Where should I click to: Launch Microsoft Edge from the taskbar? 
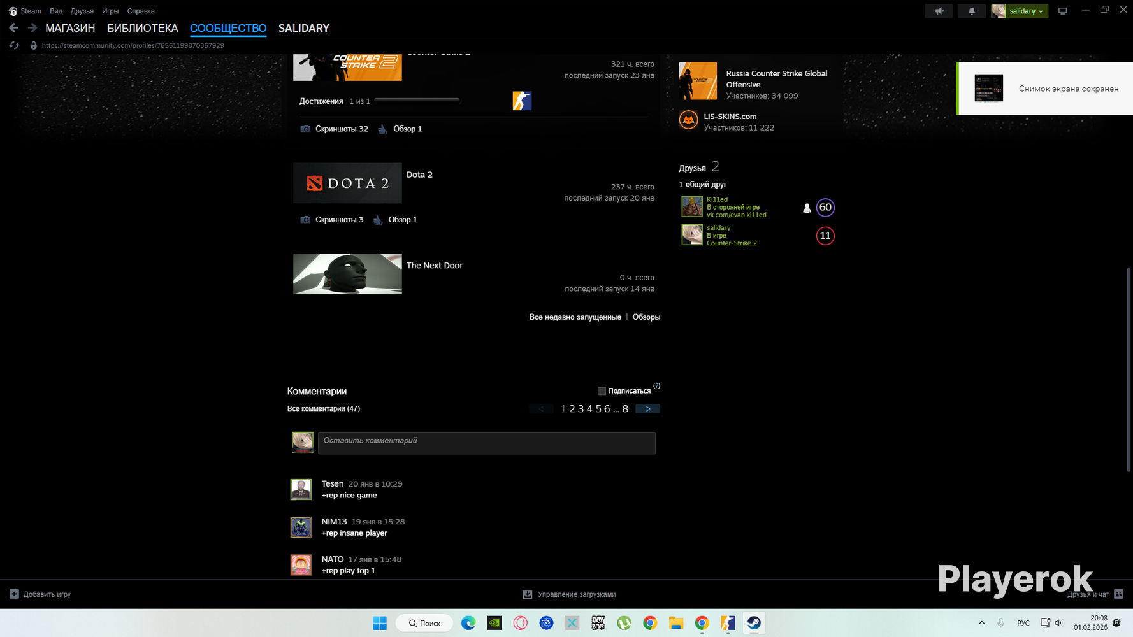468,623
